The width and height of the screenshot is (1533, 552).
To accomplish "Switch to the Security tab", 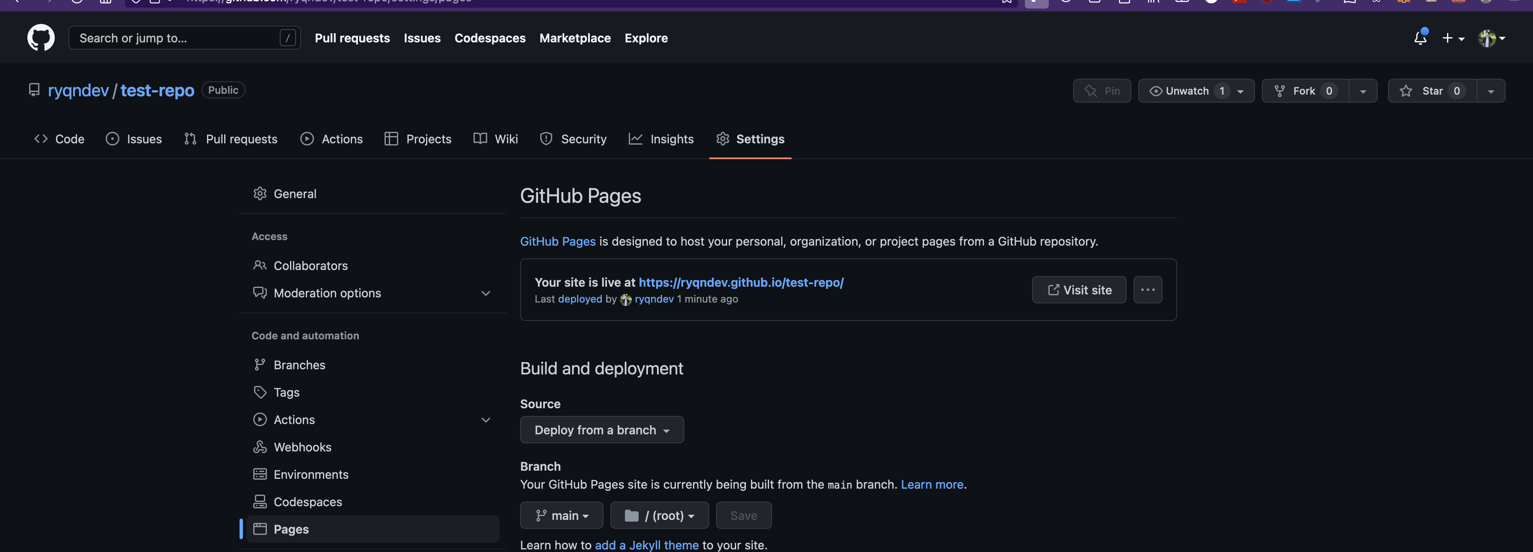I will point(573,139).
